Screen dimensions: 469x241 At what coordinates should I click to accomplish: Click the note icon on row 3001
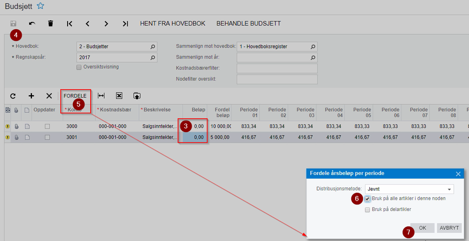pos(27,138)
